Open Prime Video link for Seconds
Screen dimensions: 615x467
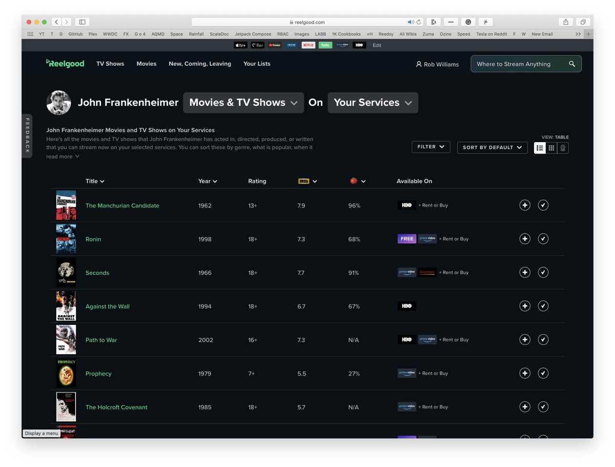coord(407,273)
